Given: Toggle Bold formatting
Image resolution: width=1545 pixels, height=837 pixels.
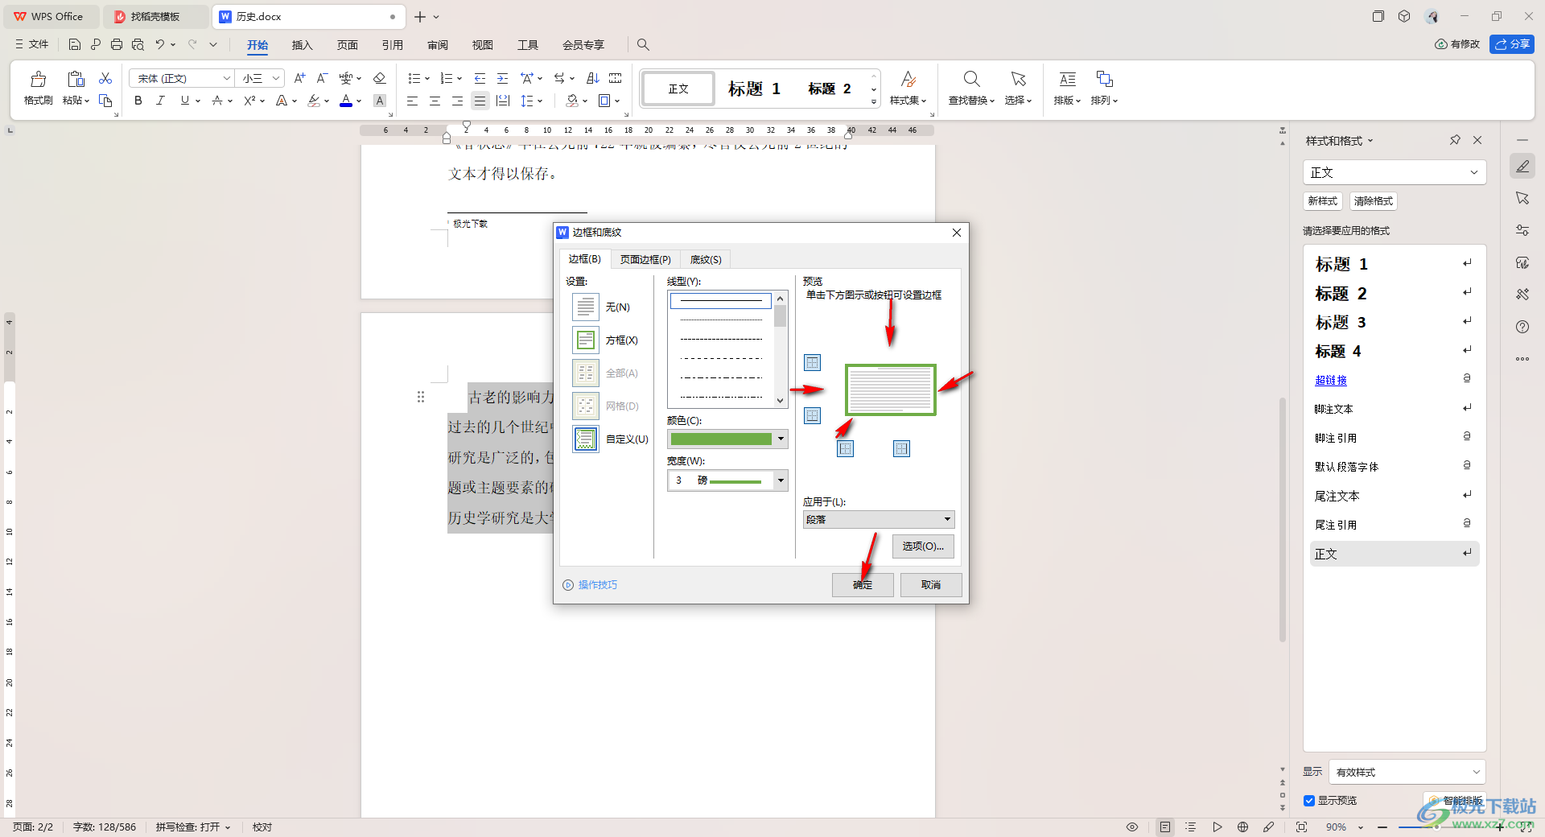Looking at the screenshot, I should (138, 101).
